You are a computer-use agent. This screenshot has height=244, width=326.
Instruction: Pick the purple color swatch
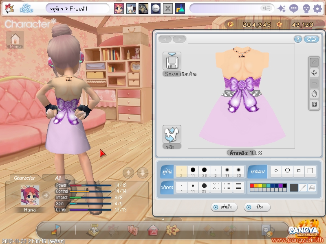[280, 186]
